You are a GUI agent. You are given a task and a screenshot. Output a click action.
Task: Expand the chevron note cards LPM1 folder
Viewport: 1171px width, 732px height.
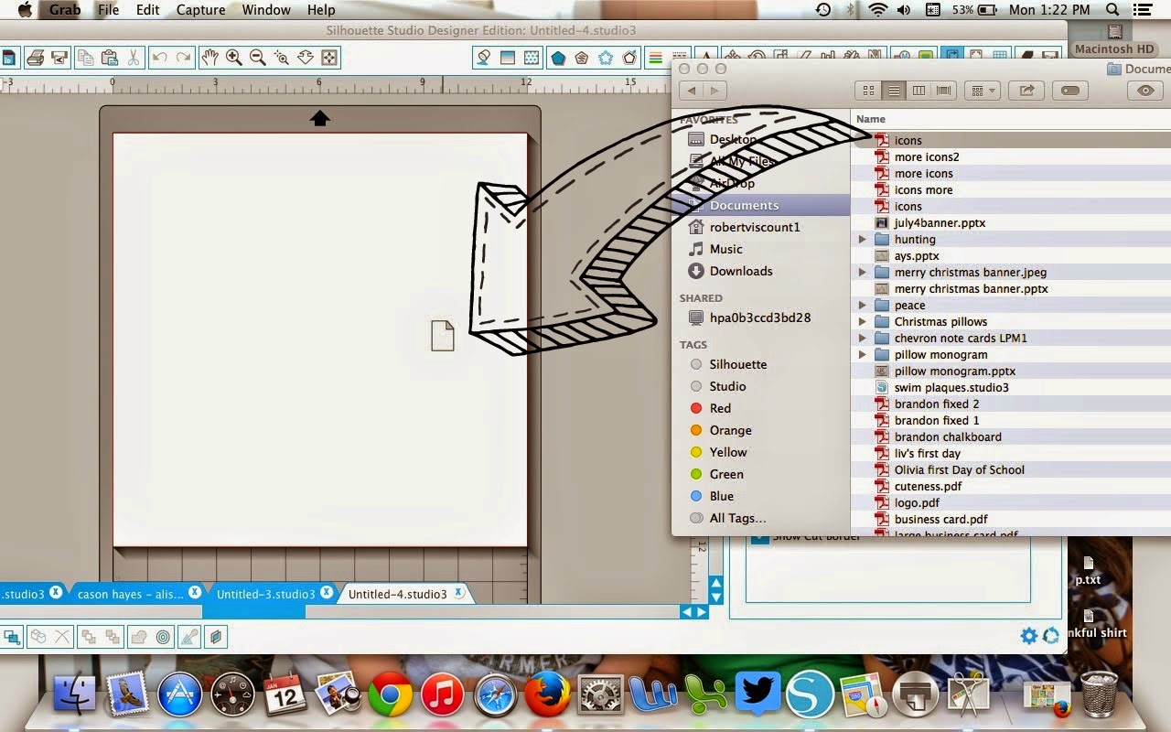(863, 339)
